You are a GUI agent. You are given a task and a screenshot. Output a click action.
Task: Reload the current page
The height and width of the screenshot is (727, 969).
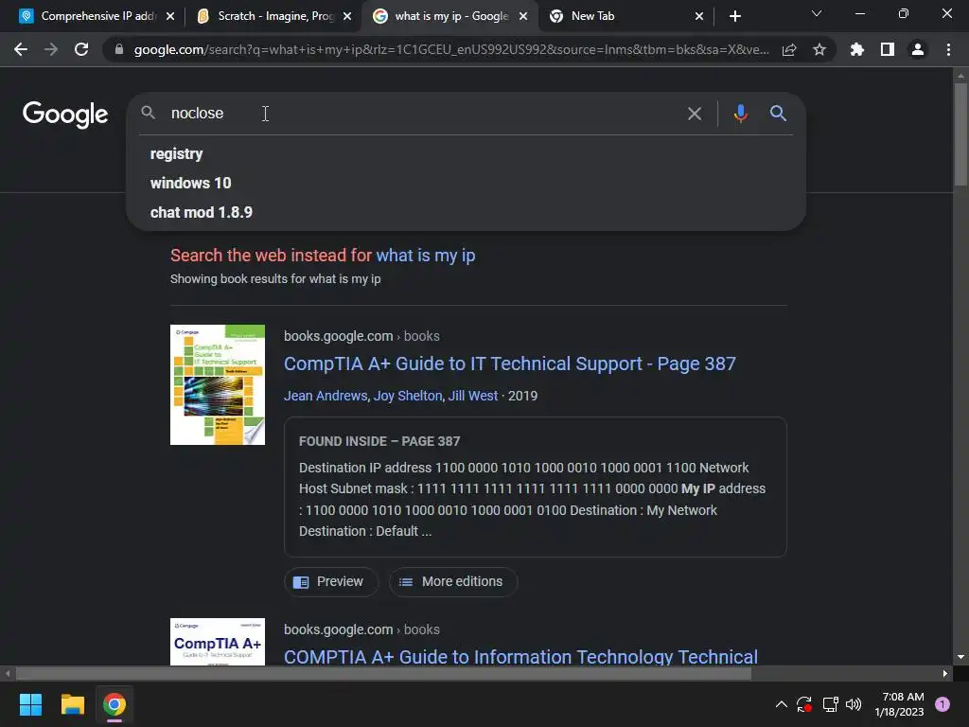click(81, 49)
